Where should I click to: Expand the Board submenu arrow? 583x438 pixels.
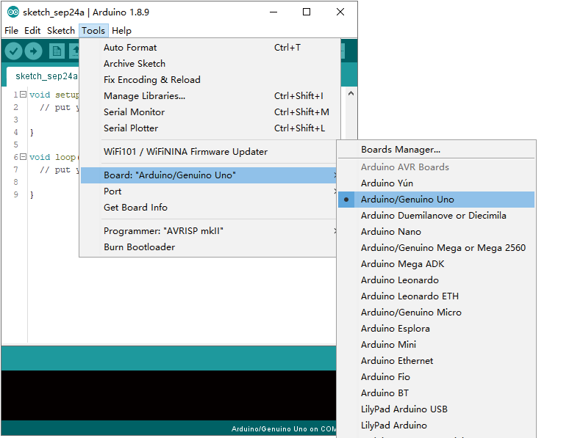coord(335,175)
